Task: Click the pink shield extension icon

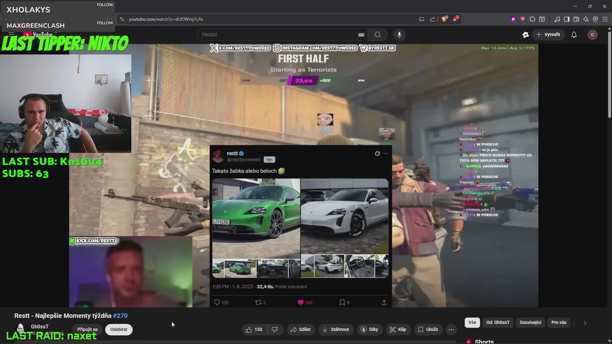Action: pyautogui.click(x=523, y=19)
